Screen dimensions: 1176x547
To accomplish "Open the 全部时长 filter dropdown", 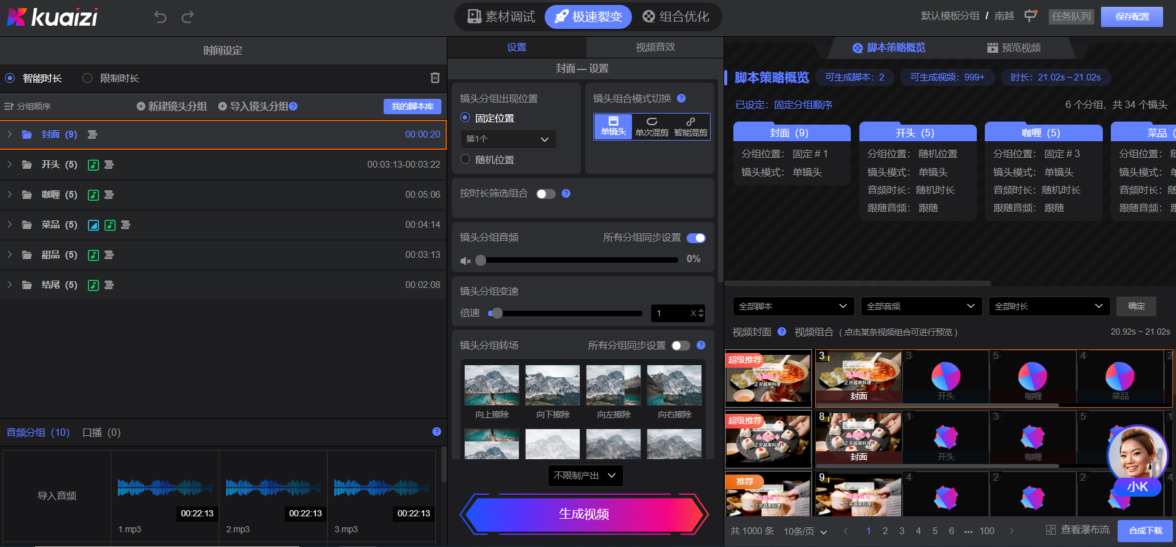I will click(x=1049, y=306).
